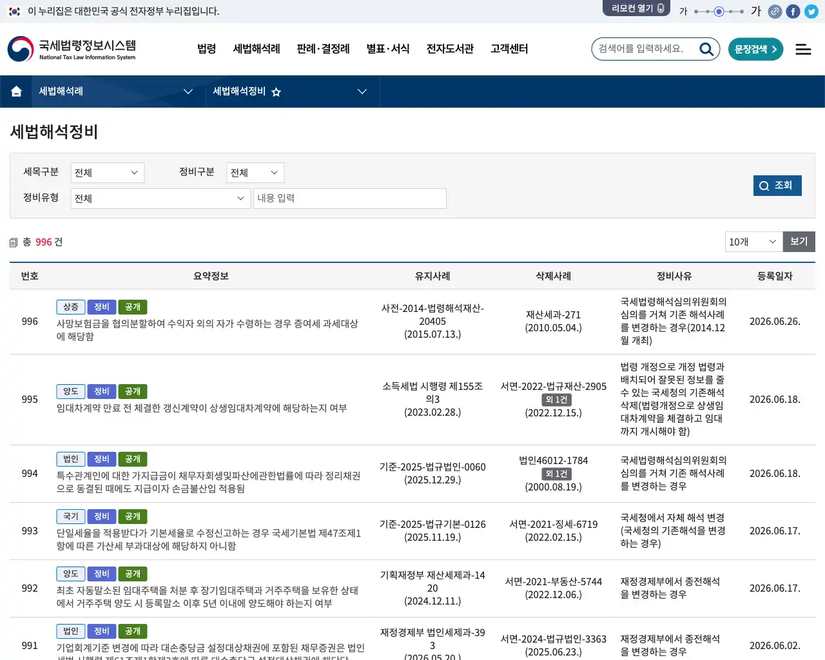Click the Korean flag icon
This screenshot has height=660, width=825.
pos(14,11)
